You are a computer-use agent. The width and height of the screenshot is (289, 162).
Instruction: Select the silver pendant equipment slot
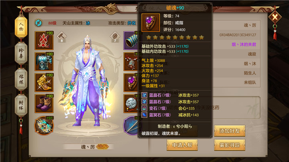pyautogui.click(x=131, y=104)
